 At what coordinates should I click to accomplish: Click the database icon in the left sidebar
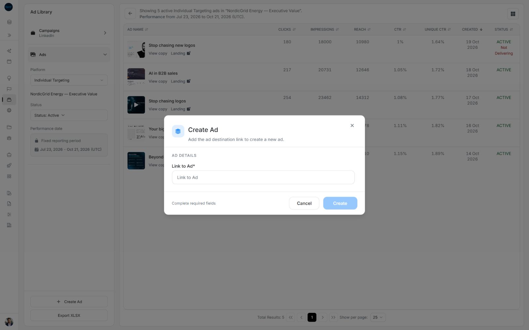(x=9, y=22)
